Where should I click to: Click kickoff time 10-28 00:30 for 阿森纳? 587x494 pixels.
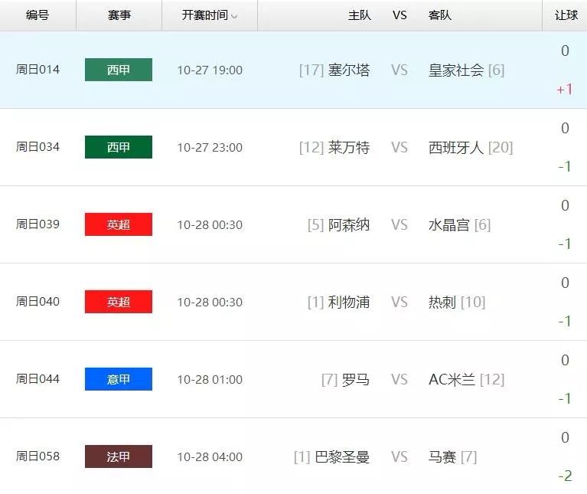point(210,224)
